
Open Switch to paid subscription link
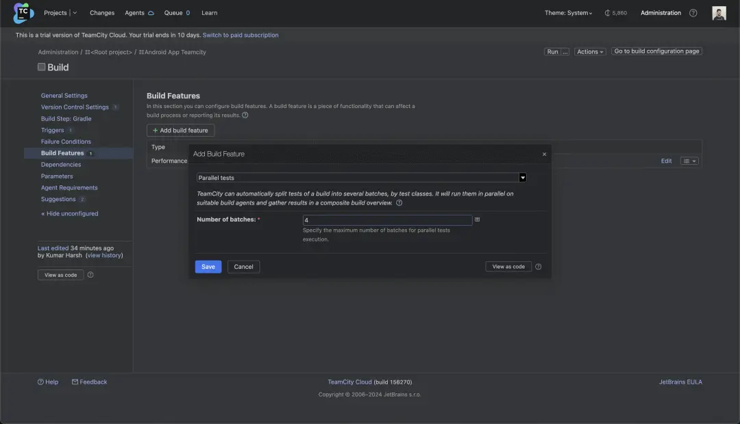click(241, 35)
